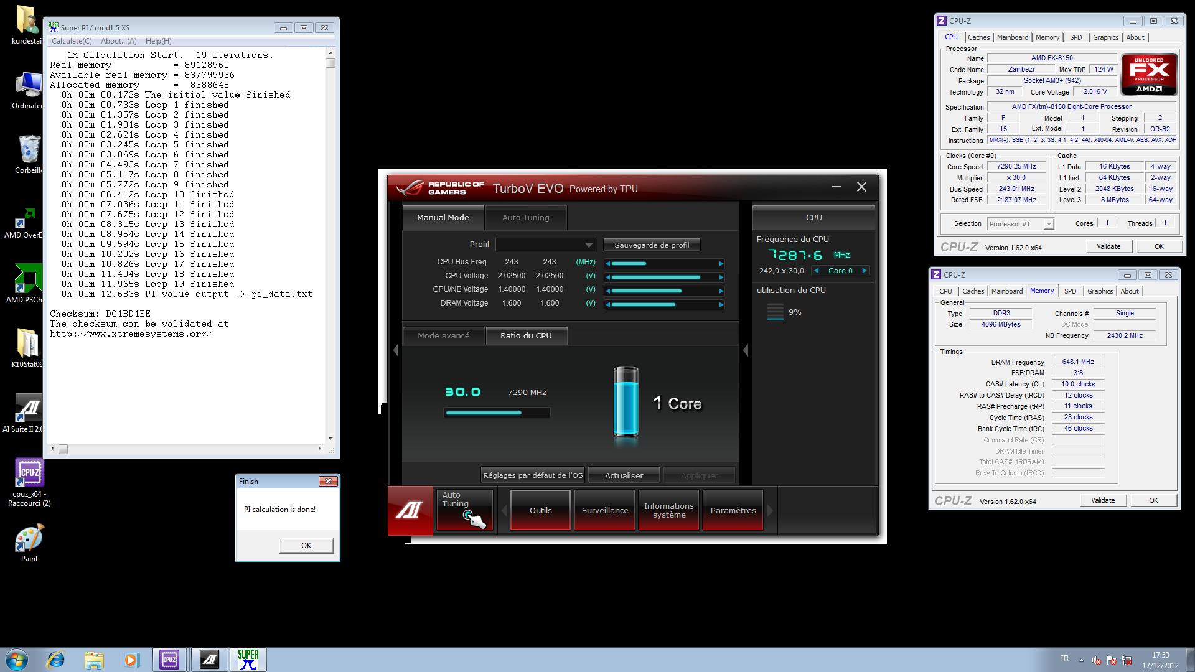The width and height of the screenshot is (1195, 672).
Task: Open the AI Suite II logo button in TurboV EVO
Action: (x=410, y=510)
